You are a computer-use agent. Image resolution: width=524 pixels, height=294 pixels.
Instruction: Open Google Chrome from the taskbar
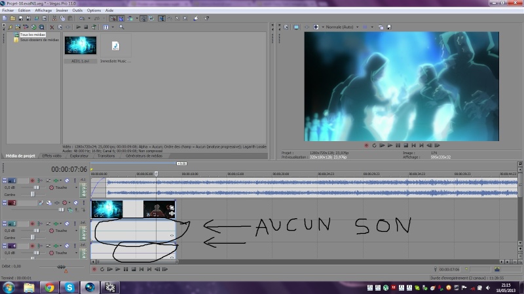[49, 287]
